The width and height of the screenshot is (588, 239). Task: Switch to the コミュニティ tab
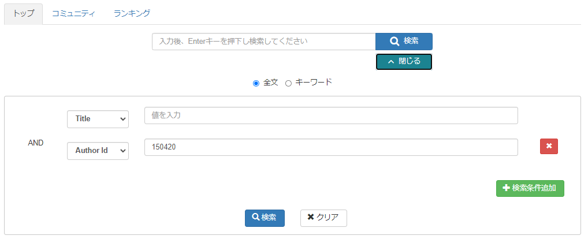(x=73, y=13)
